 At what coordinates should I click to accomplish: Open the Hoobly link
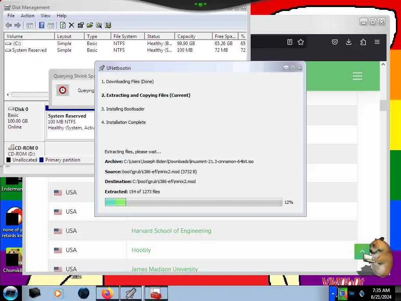coord(141,250)
